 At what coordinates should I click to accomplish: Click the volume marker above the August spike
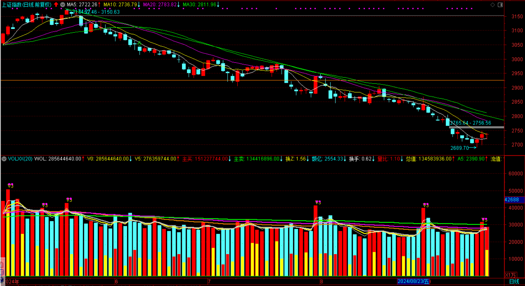pos(426,205)
